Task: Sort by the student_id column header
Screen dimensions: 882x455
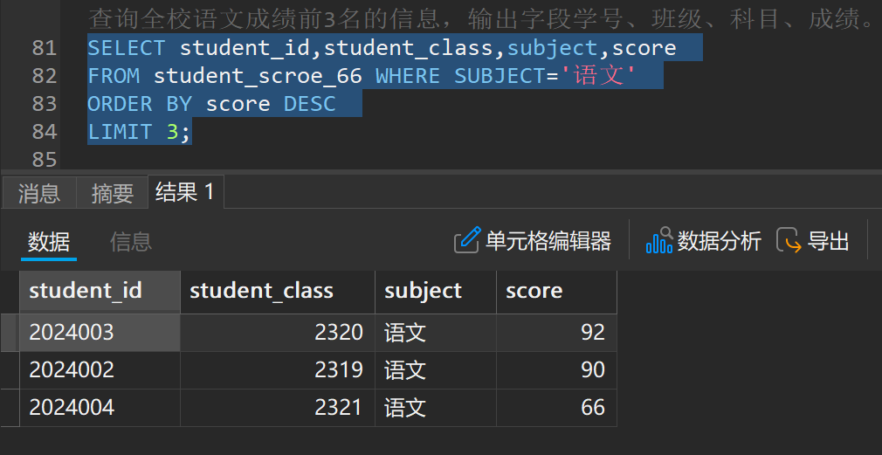Action: click(x=100, y=292)
